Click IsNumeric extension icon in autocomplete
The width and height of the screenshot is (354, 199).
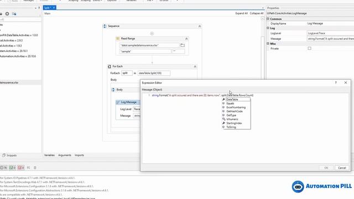click(x=223, y=119)
